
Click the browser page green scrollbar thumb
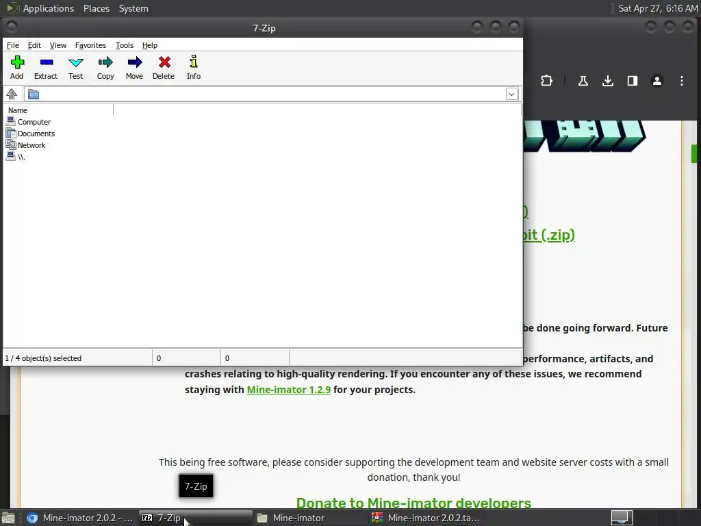coord(694,154)
